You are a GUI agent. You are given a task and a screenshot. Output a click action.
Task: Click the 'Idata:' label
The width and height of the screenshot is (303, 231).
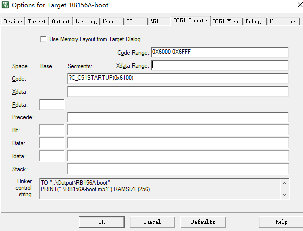coord(19,156)
